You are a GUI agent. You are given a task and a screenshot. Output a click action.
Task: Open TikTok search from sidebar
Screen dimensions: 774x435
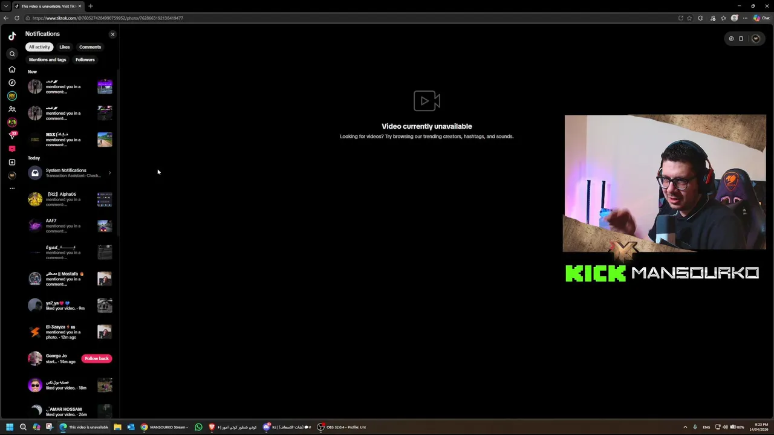(x=12, y=54)
